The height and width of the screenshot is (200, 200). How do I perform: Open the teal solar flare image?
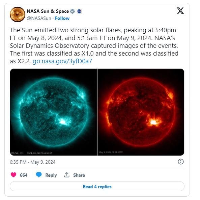(53, 112)
